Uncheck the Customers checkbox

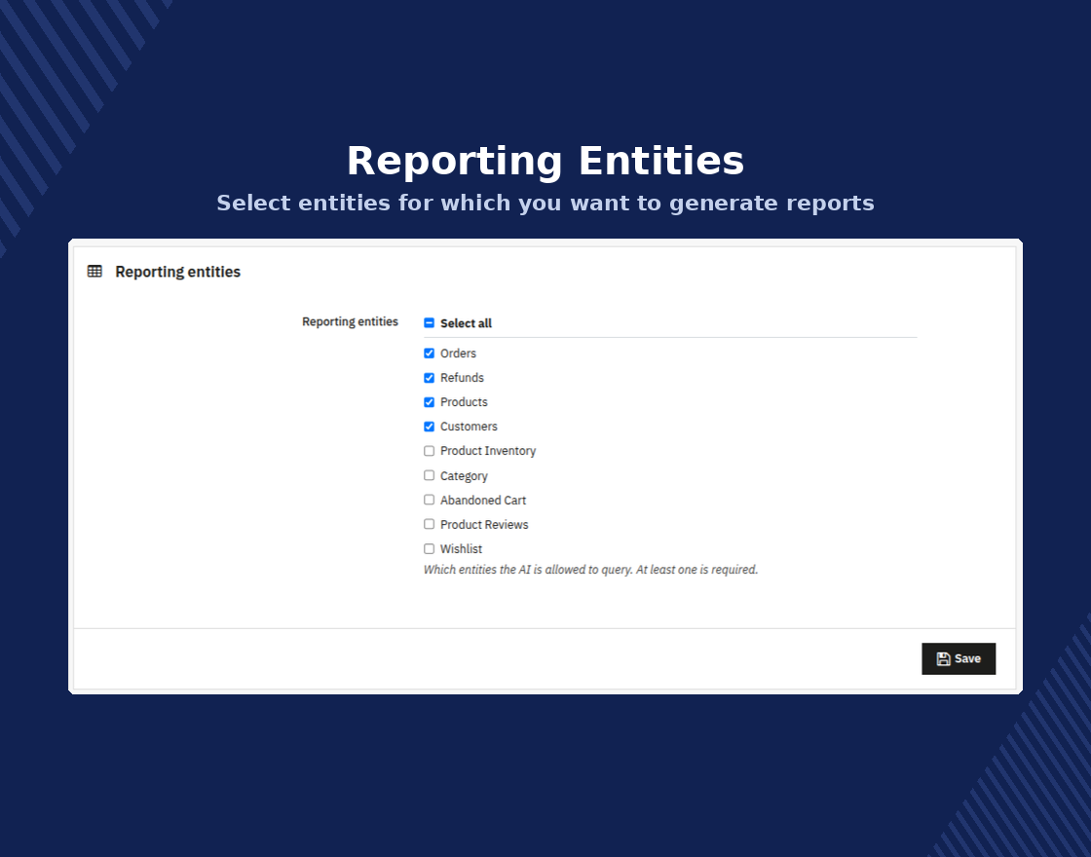pos(430,427)
